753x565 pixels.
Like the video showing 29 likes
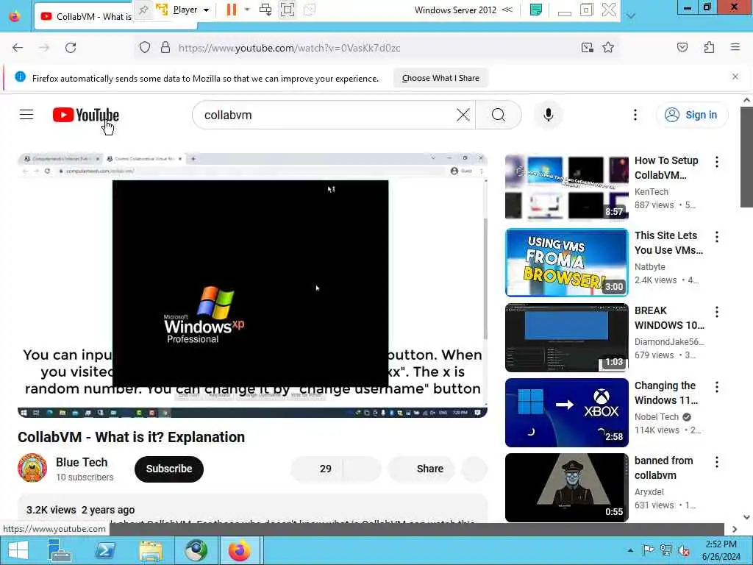pos(317,469)
